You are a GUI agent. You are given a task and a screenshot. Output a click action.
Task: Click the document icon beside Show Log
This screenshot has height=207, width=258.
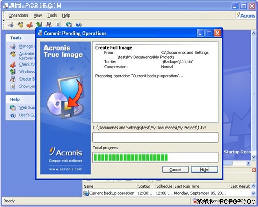[x=13, y=86]
